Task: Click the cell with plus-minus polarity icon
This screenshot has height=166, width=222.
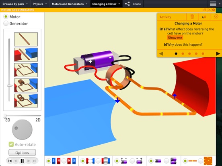Action: (124, 161)
